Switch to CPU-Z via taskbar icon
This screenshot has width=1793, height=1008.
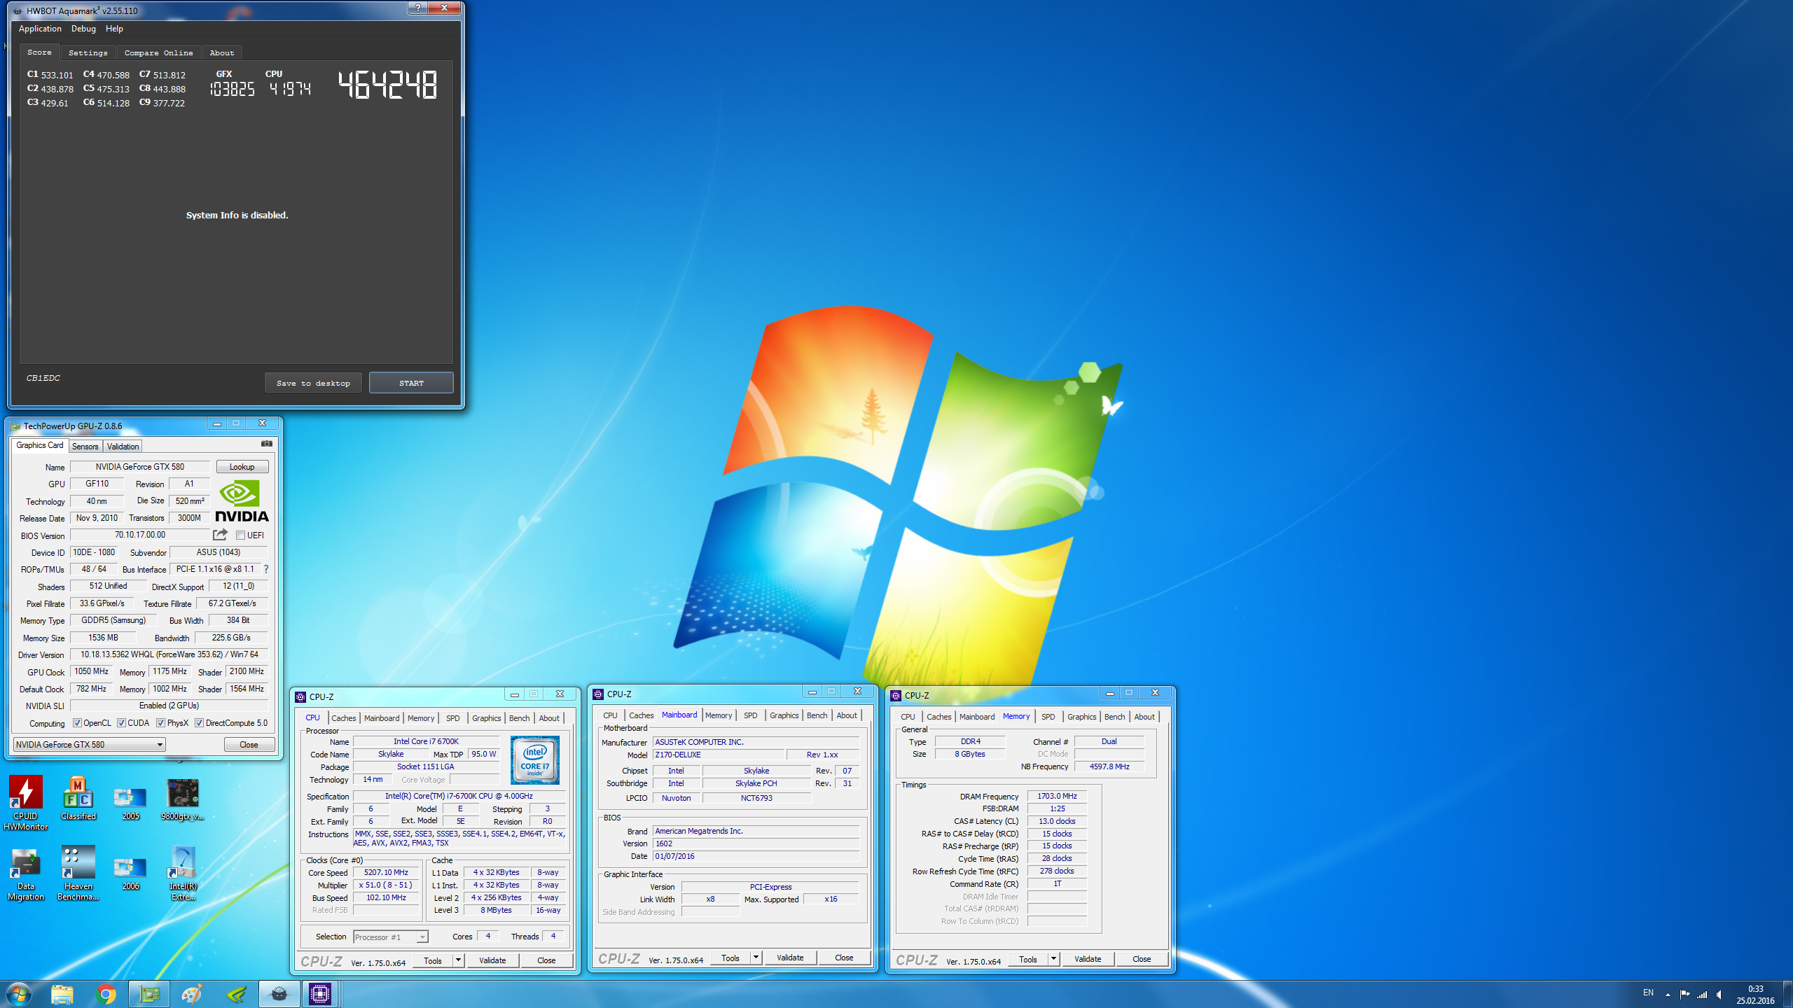320,994
